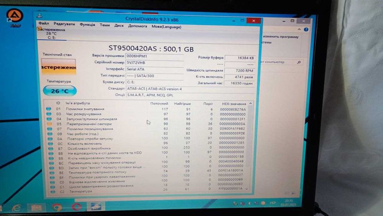Click the УКР language indicator in tray
Viewport: 383px width, 216px height.
pyautogui.click(x=272, y=203)
